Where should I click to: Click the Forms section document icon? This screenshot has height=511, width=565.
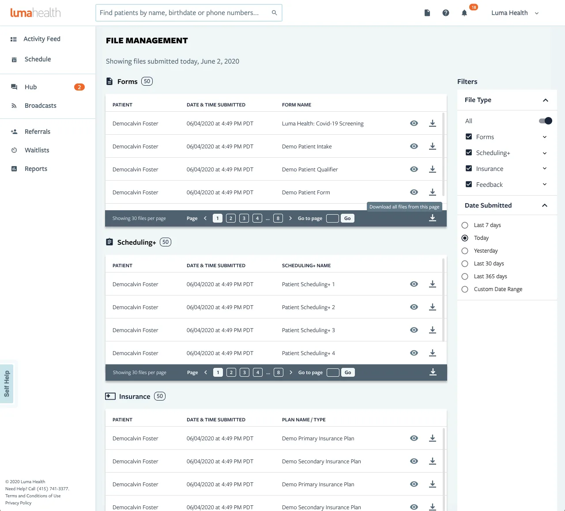109,81
